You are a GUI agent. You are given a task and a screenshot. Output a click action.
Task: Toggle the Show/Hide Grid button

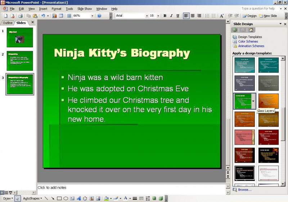(69, 16)
